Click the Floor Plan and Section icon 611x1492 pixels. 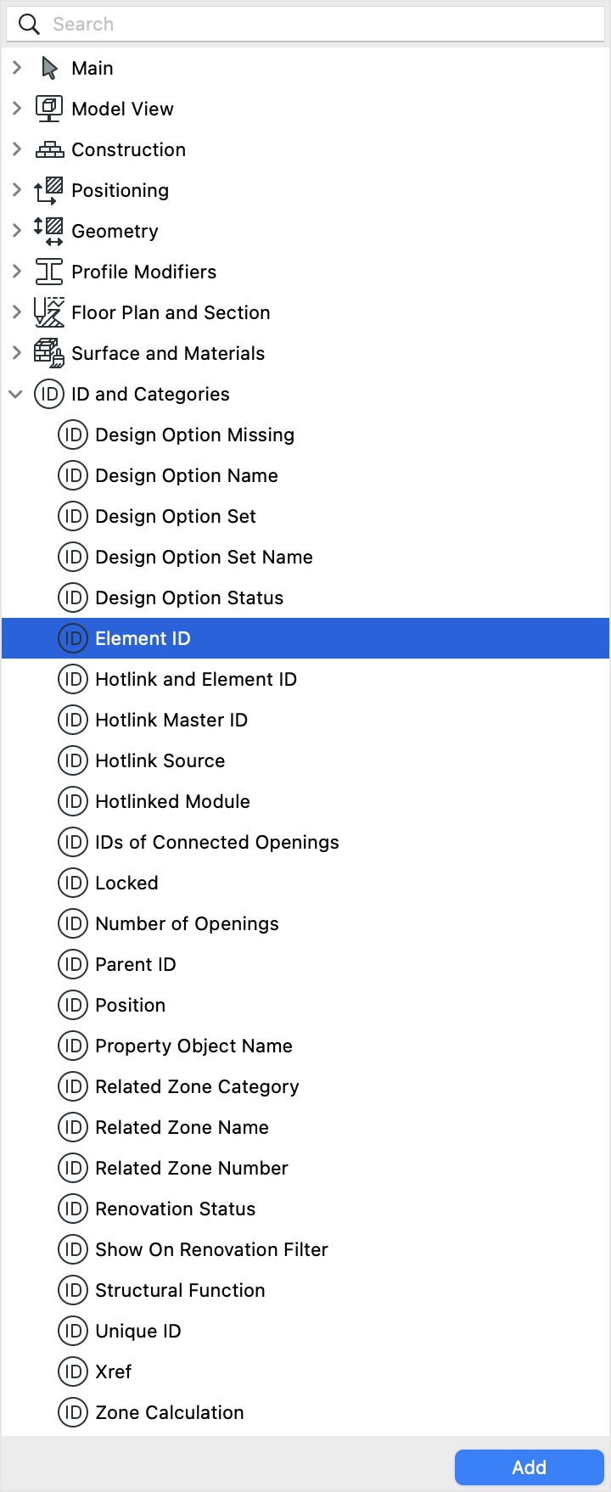tap(49, 312)
